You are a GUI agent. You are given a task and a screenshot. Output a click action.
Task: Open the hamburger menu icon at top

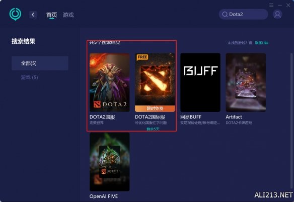tap(271, 5)
